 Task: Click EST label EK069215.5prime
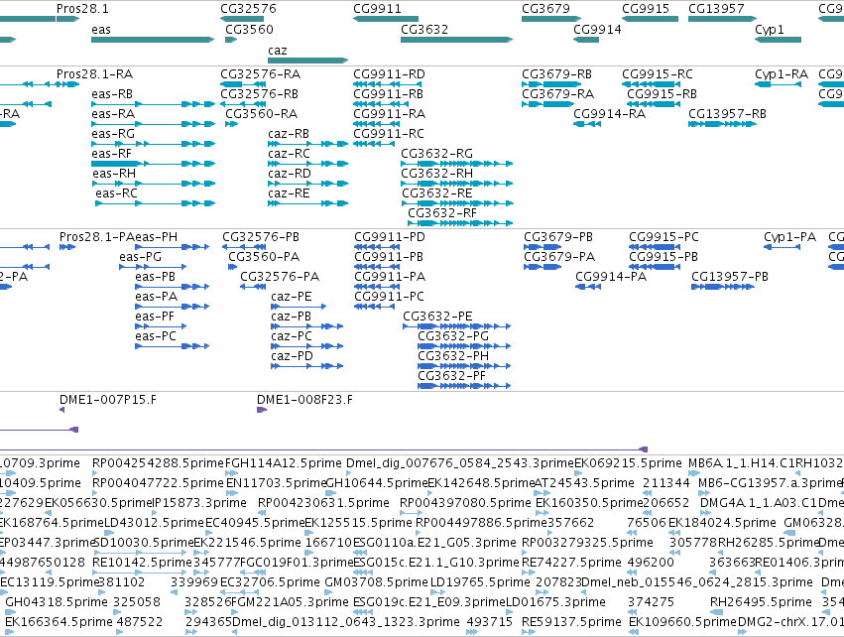(x=628, y=463)
